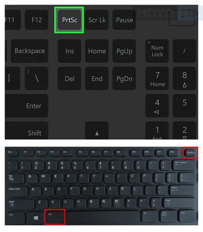Click the red-outlined PrtScn key

point(190,153)
